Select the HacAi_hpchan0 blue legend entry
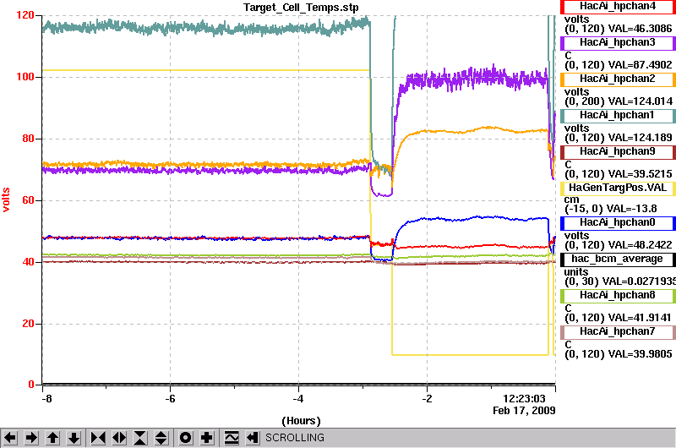676x448 pixels. [618, 222]
